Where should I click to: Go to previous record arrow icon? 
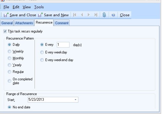click(82, 15)
